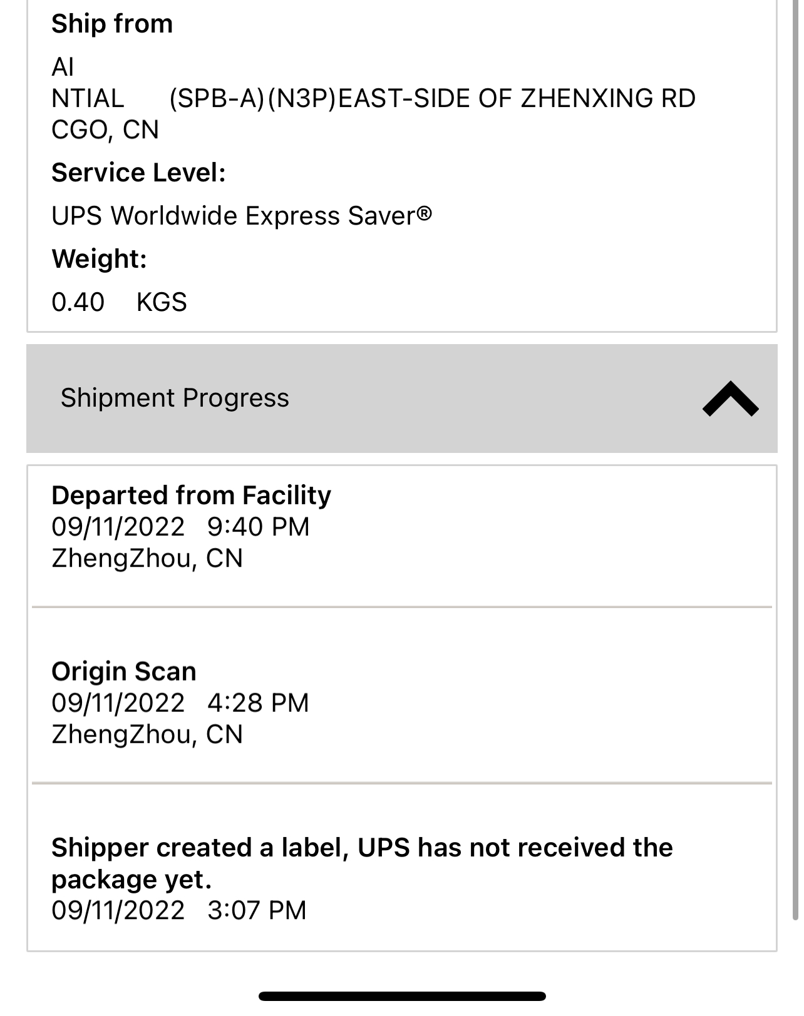The height and width of the screenshot is (1016, 804).
Task: Tap the 'Shipper created a label' status
Action: [362, 863]
